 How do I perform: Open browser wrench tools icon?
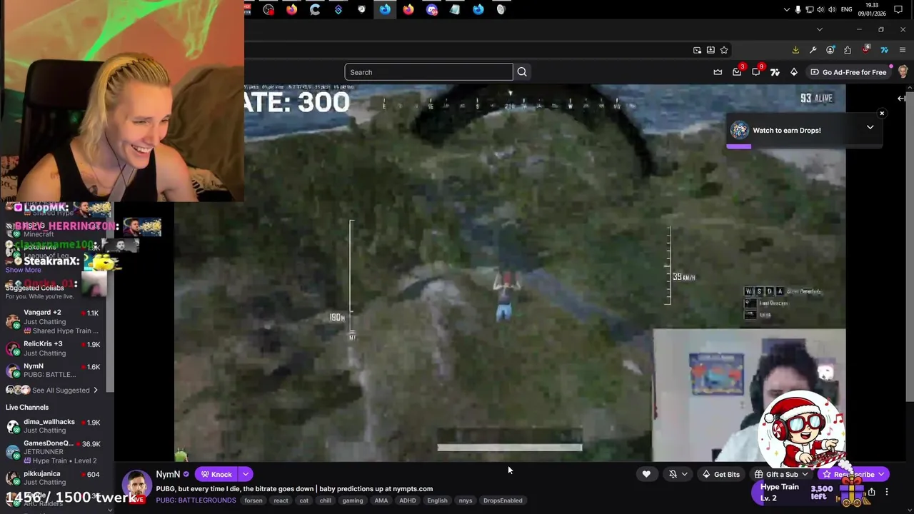tap(813, 50)
